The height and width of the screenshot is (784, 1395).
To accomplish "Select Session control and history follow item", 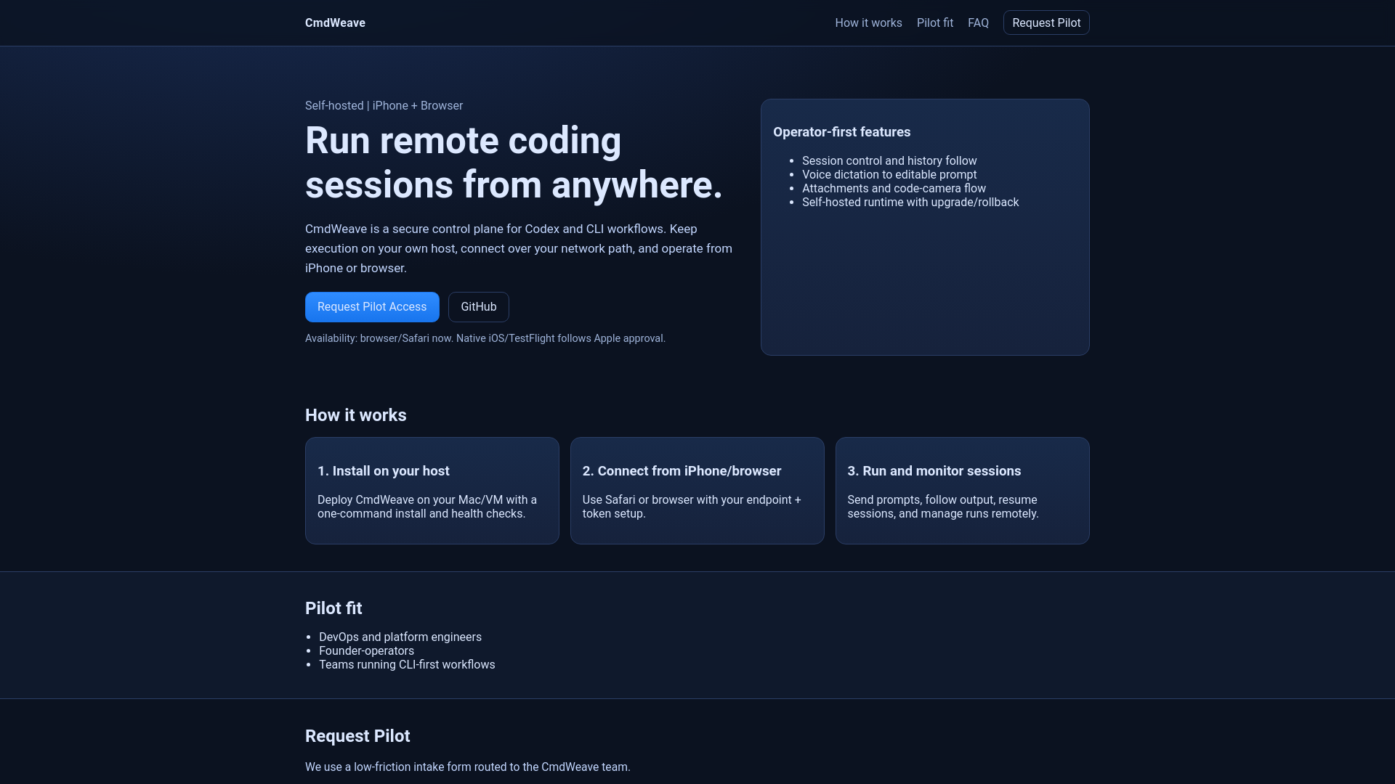I will click(889, 160).
